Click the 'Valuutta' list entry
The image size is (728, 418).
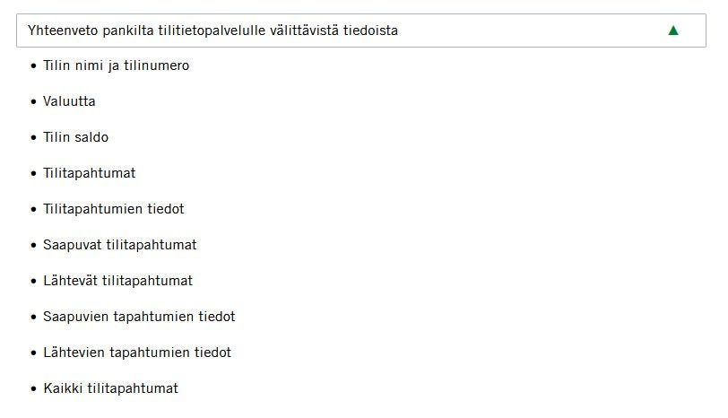pyautogui.click(x=69, y=101)
